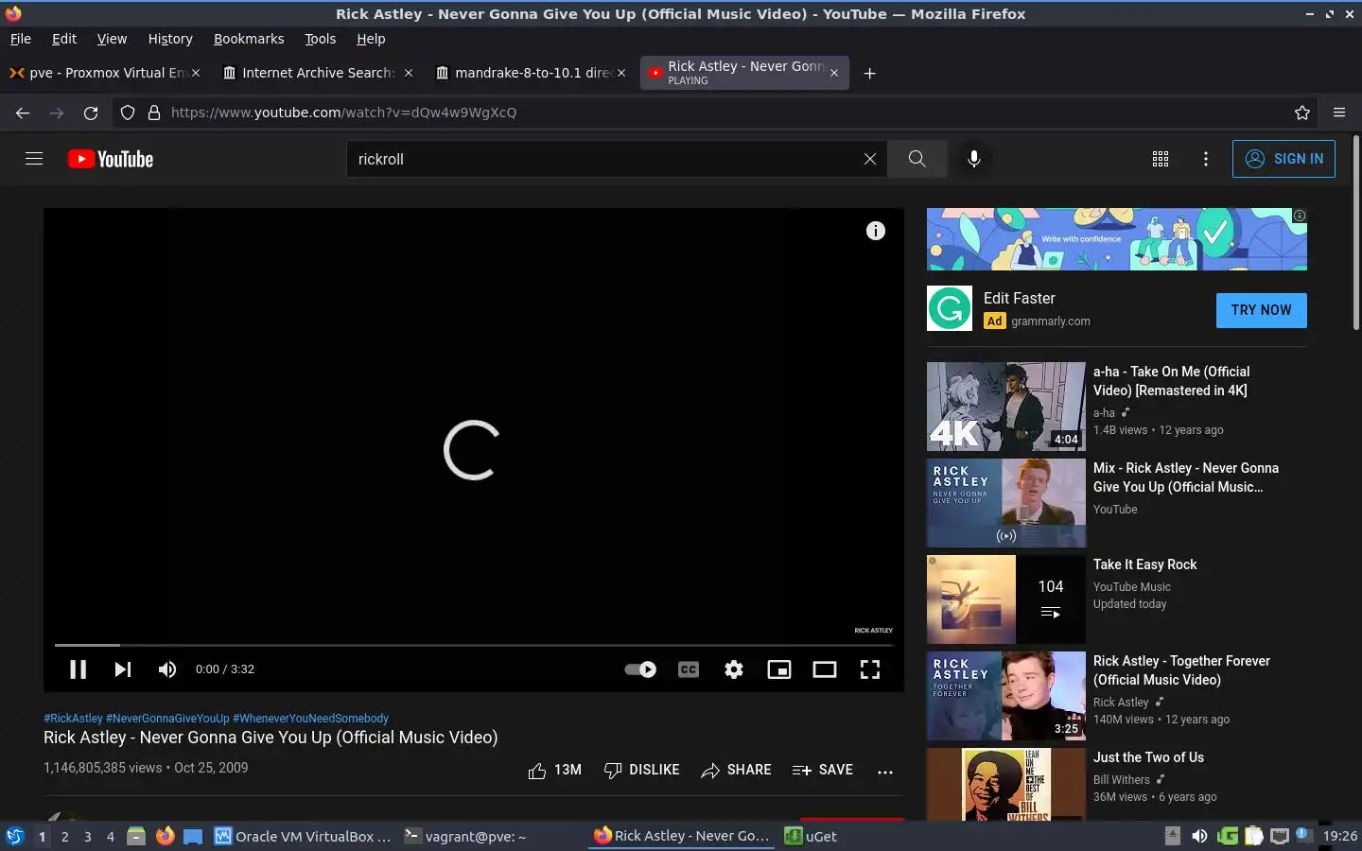Open a-ha Take On Me thumbnail

pos(1006,407)
